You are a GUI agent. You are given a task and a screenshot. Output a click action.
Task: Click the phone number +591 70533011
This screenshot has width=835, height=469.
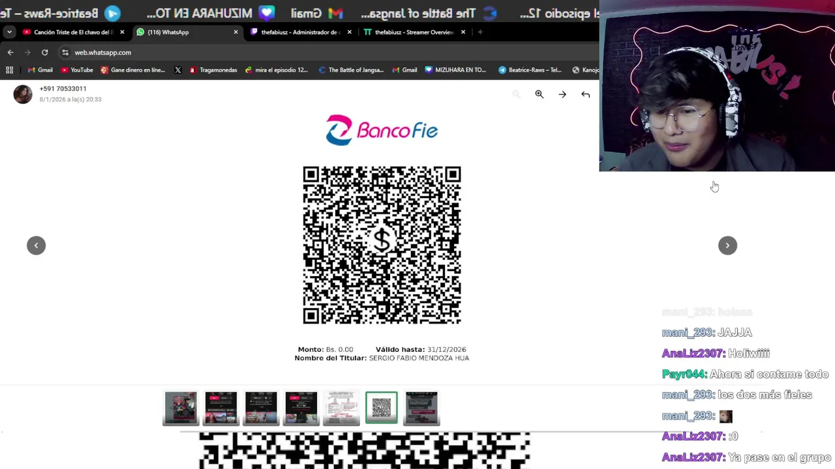(x=63, y=89)
